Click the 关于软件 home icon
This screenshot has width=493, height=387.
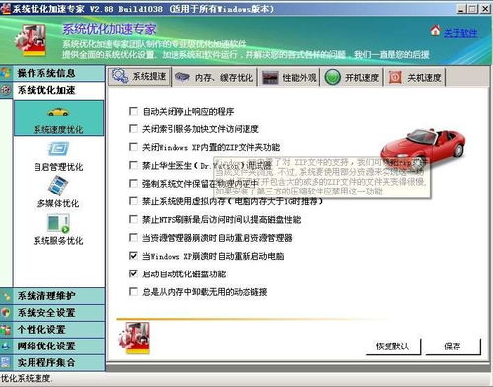coord(435,31)
